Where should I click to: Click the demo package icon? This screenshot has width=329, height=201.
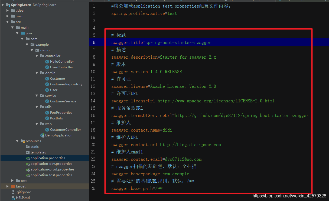click(37, 50)
